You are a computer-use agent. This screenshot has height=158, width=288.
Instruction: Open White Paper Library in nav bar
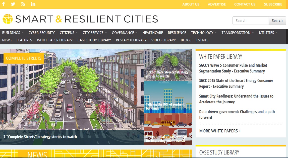(55, 40)
